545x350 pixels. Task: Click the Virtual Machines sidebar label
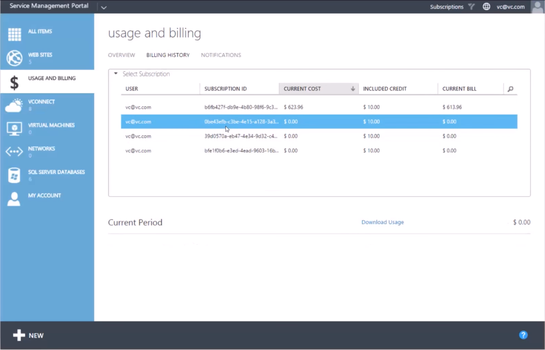click(51, 125)
